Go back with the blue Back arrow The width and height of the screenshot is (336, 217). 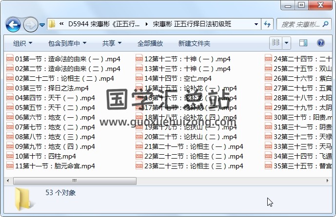pos(13,25)
